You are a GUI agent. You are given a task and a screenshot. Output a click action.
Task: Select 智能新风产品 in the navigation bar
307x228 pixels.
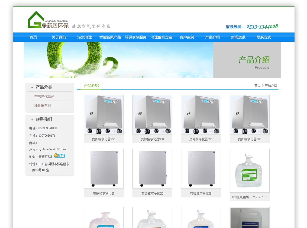click(x=110, y=37)
